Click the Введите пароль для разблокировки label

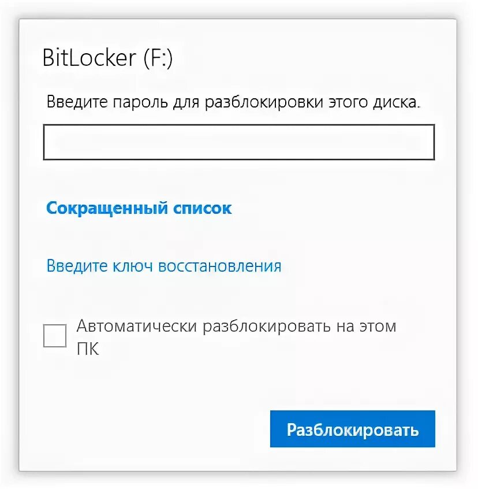click(233, 103)
